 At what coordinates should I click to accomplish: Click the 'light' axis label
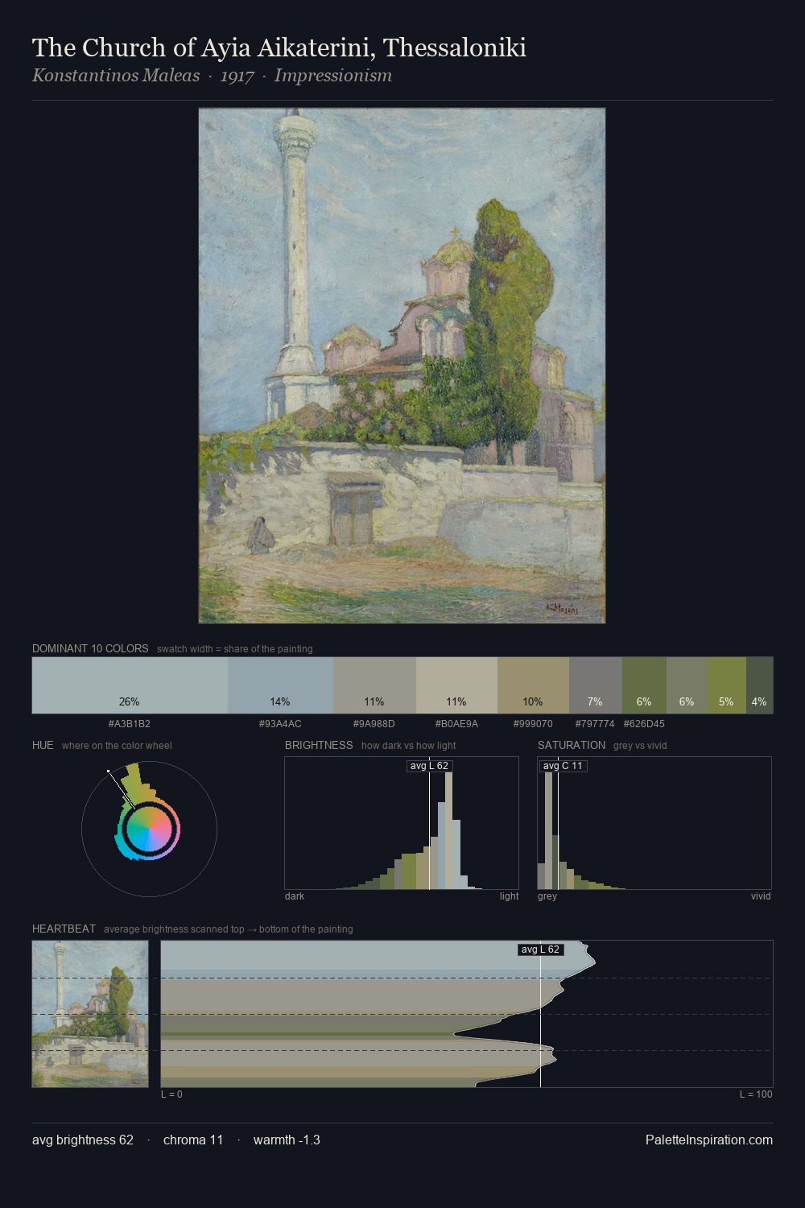[510, 896]
